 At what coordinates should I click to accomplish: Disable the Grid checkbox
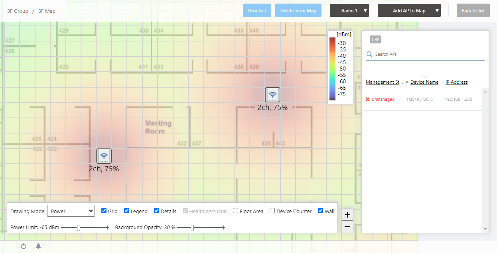click(x=104, y=211)
